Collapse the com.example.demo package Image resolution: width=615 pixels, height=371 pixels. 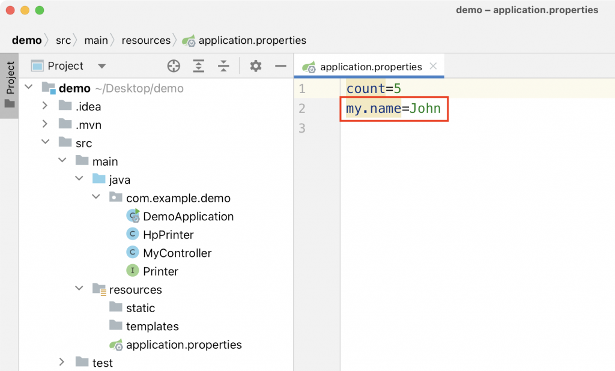[x=96, y=196]
